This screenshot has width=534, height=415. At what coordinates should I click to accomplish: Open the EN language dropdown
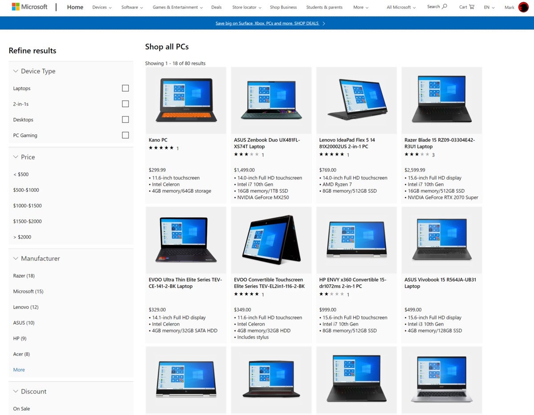[489, 7]
